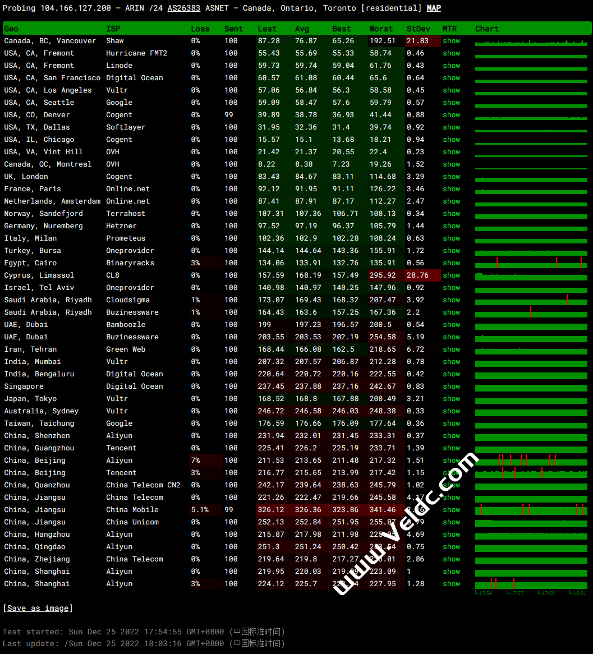
Task: Select the 21.83 StDev value for Vancouver
Action: click(x=417, y=41)
